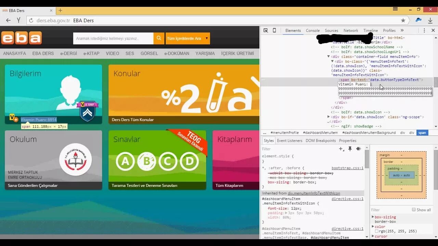This screenshot has width=438, height=246.
Task: Expand div bo-if data.showIcon node
Action: click(x=328, y=117)
